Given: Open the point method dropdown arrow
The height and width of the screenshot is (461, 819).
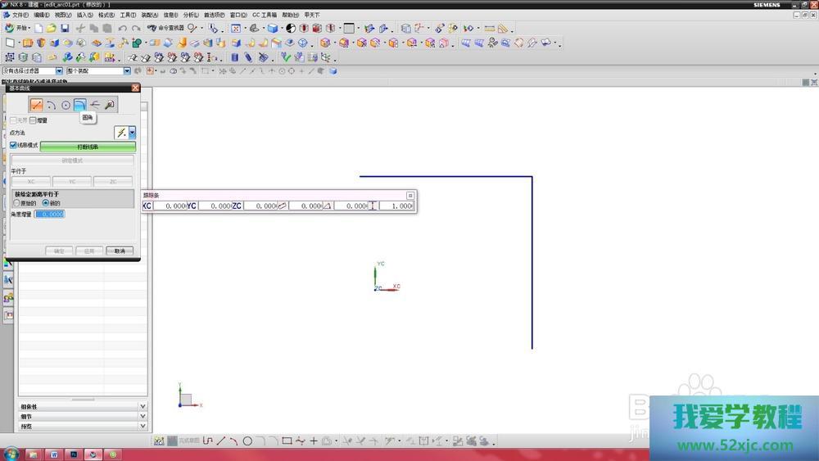Looking at the screenshot, I should point(132,132).
